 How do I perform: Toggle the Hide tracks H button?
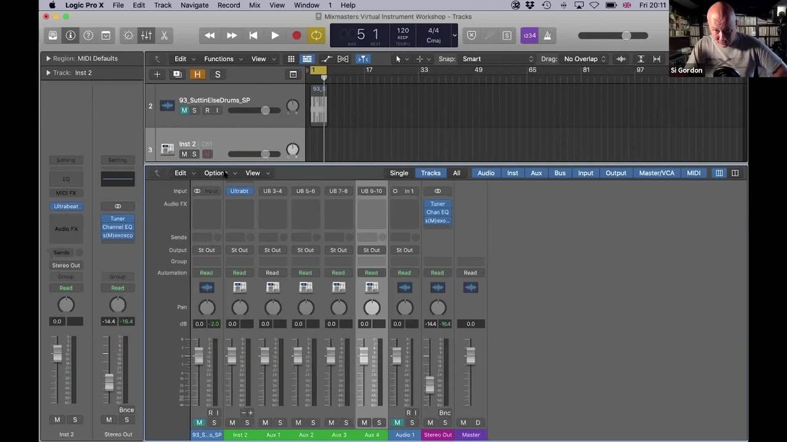pos(197,74)
